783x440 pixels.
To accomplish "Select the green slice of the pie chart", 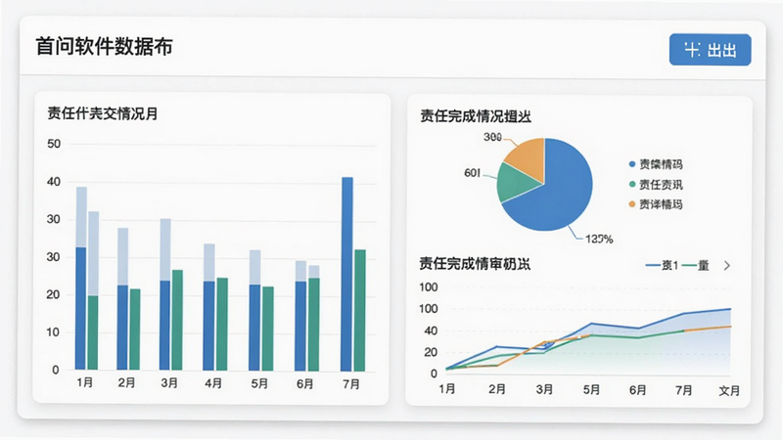I will click(x=515, y=183).
